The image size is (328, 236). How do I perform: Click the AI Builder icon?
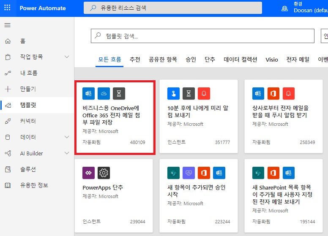click(8, 153)
